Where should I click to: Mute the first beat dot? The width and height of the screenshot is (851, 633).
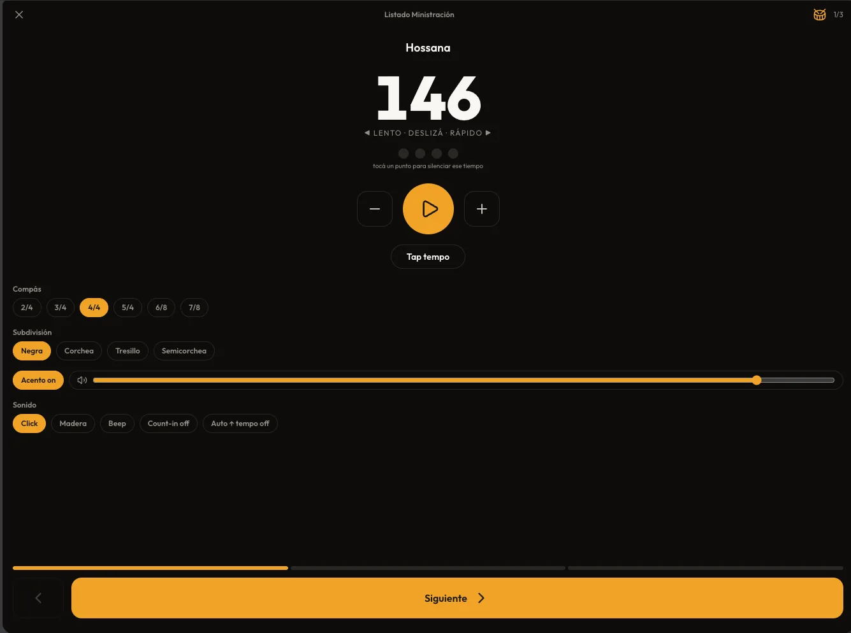(x=404, y=153)
